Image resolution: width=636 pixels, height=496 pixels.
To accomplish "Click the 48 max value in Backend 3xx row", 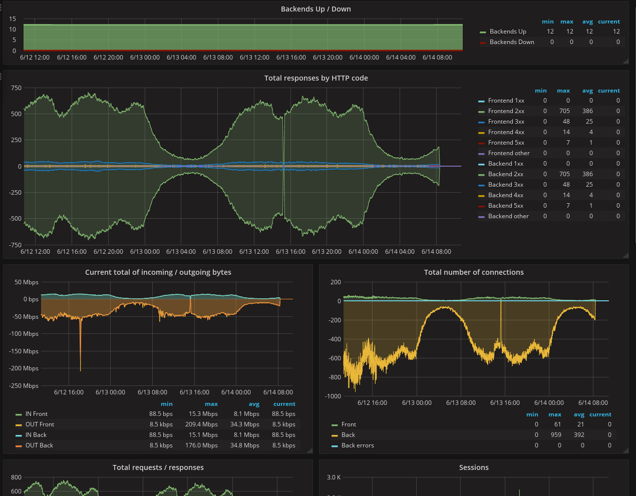I will click(566, 185).
